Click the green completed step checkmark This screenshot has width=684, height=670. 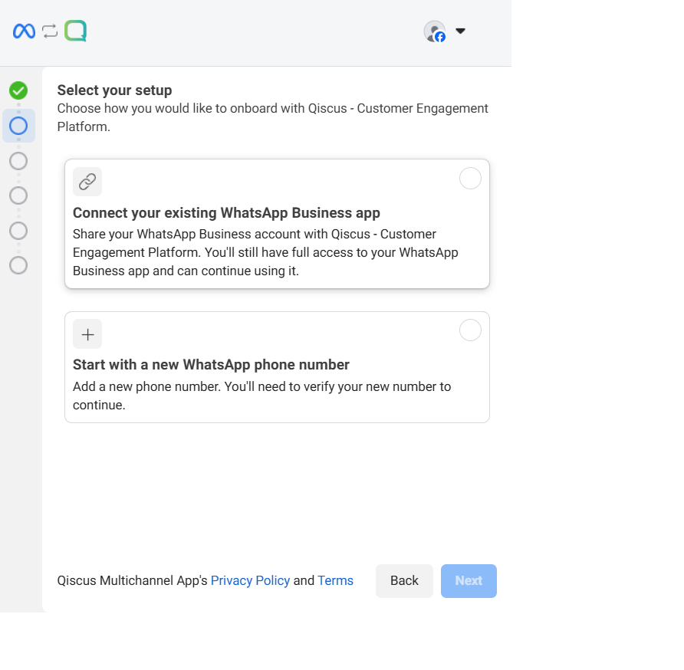pyautogui.click(x=18, y=90)
